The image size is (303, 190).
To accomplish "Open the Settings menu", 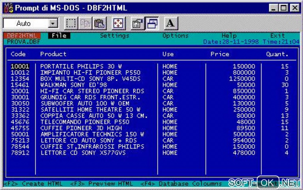I will (x=115, y=36).
